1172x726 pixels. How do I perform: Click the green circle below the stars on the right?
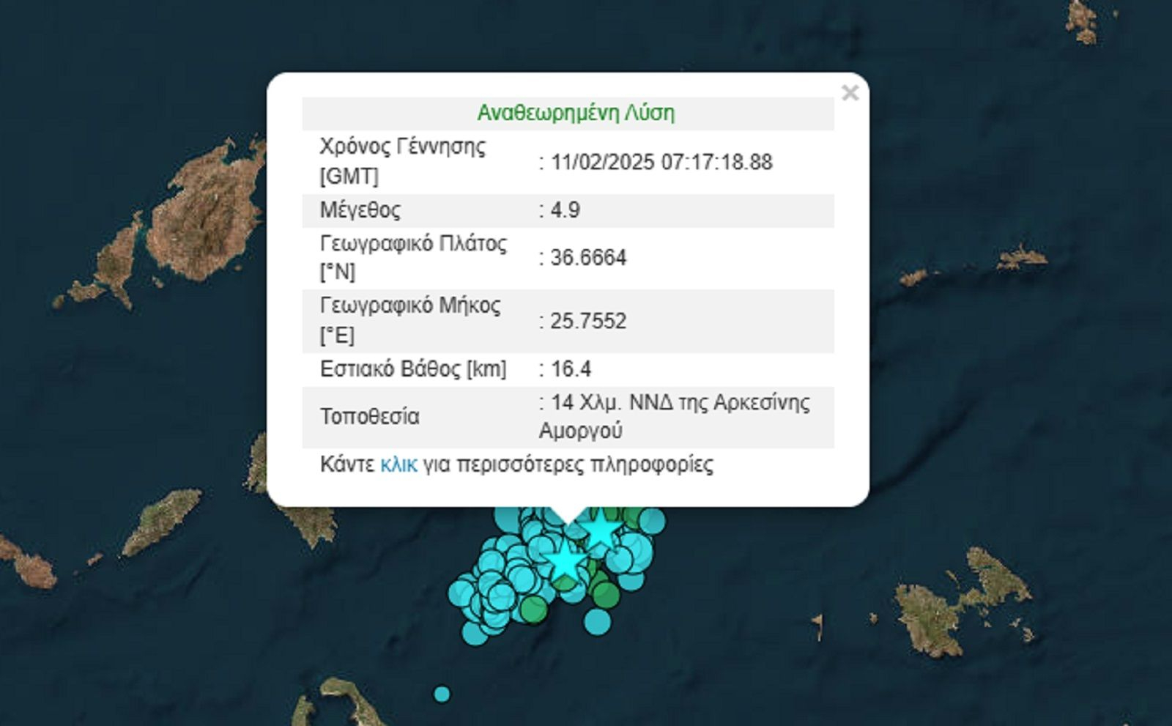click(x=606, y=593)
